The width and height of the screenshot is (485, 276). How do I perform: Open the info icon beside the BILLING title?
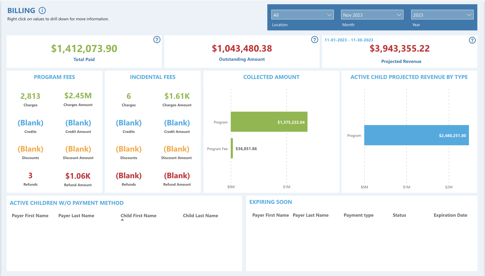pos(42,10)
